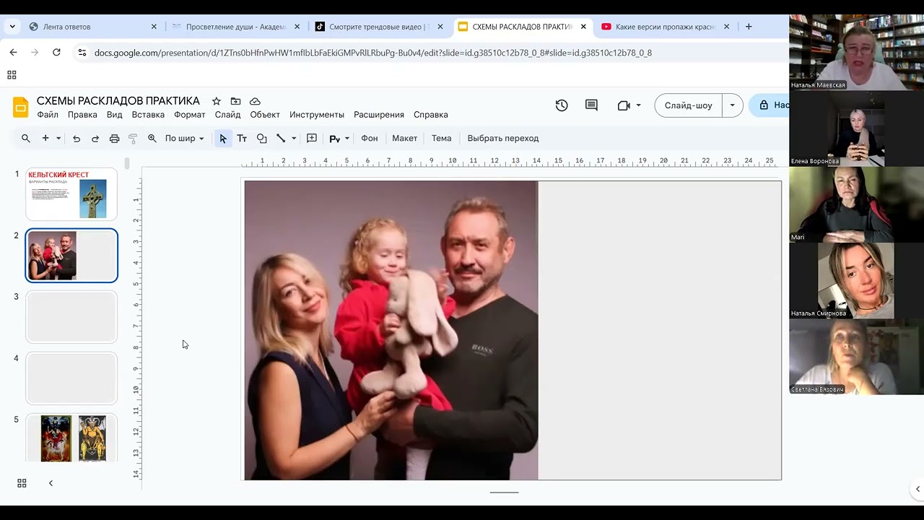
Task: Open new slide layout dropdown arrow
Action: [x=58, y=139]
